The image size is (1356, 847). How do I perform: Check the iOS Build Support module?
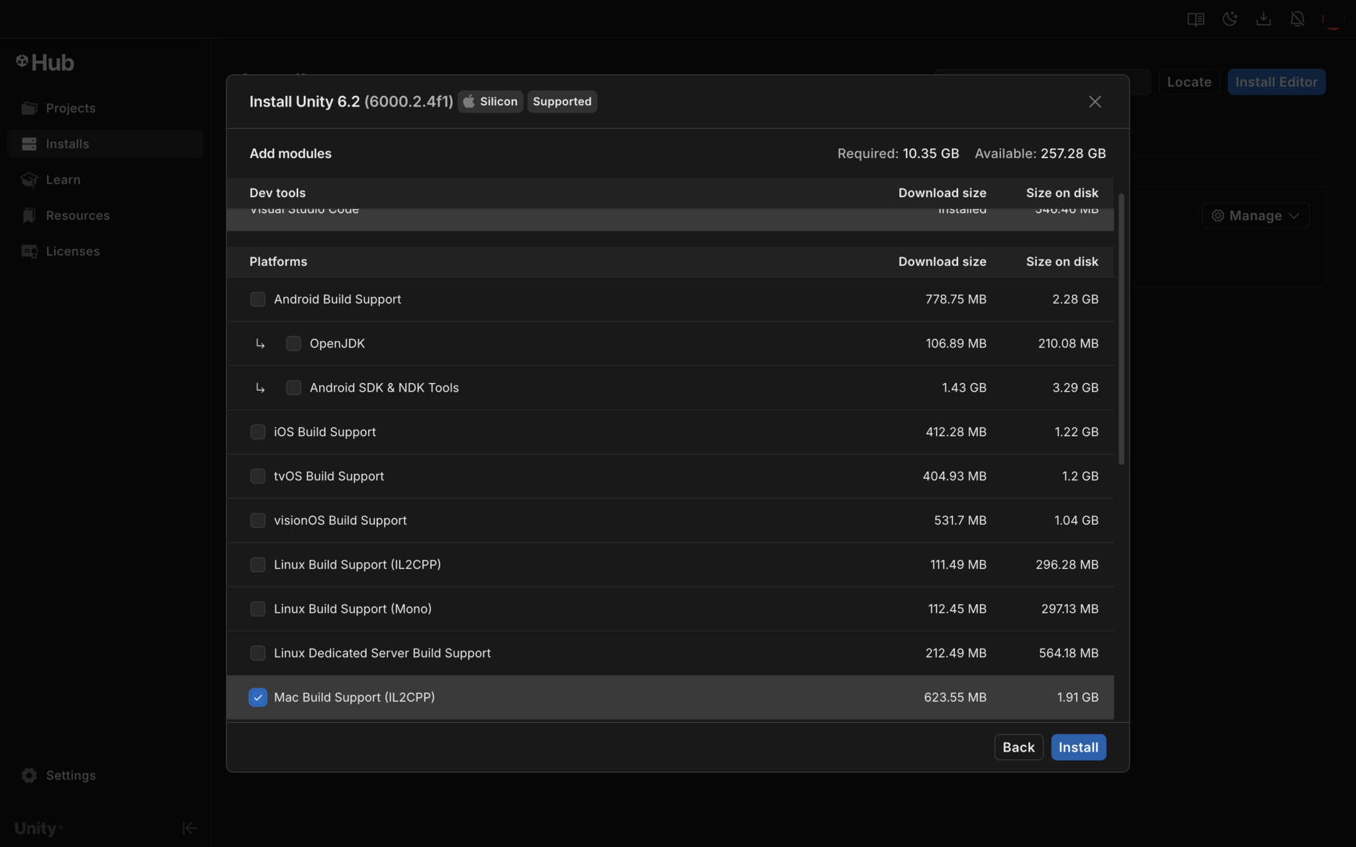(258, 432)
